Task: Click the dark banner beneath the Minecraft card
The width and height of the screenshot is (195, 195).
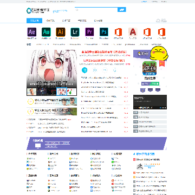Action: 150,102
